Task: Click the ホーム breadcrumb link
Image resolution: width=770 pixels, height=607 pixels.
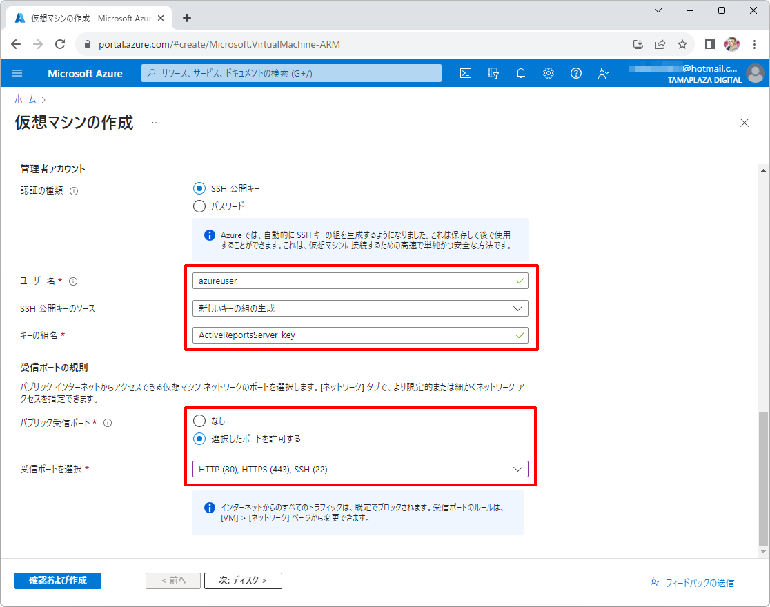Action: 25,99
